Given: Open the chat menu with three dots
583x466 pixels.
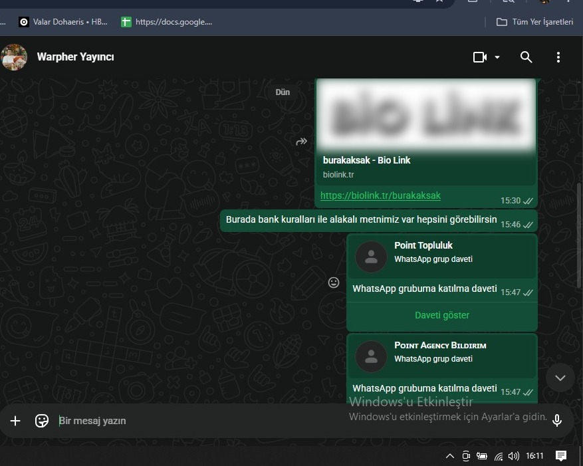Looking at the screenshot, I should [x=558, y=57].
